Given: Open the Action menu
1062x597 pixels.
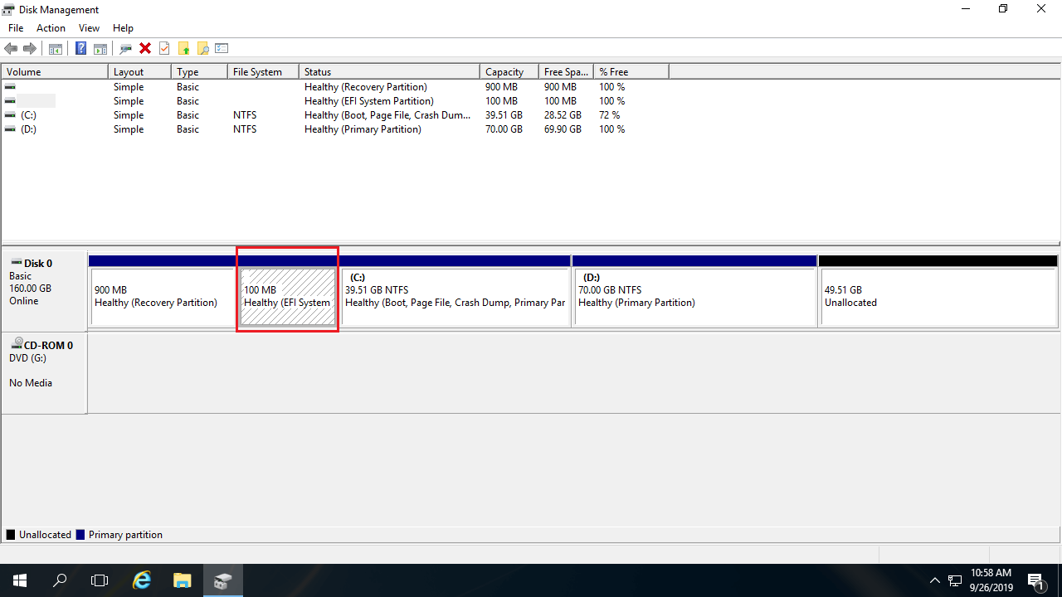Looking at the screenshot, I should [51, 28].
